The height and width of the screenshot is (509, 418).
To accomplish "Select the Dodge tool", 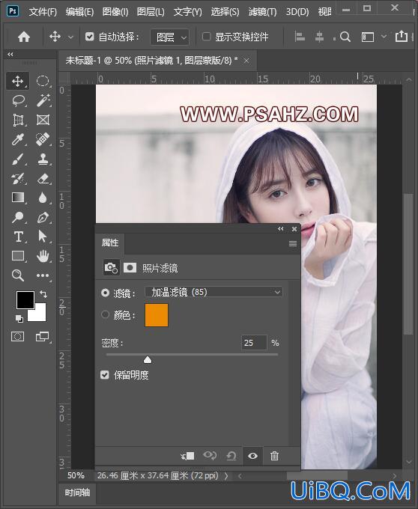I will click(x=18, y=217).
